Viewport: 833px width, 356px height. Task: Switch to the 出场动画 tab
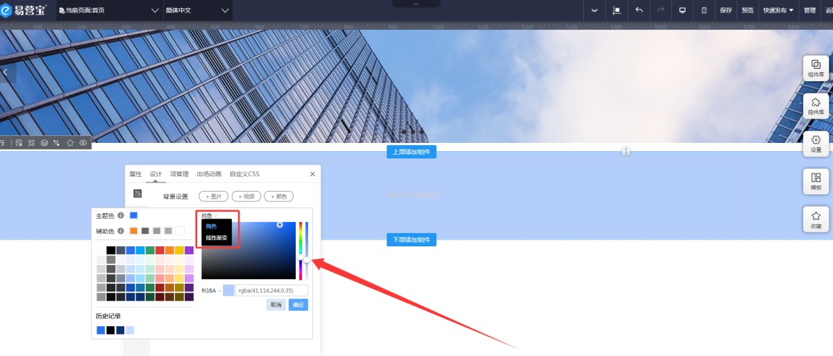click(x=209, y=174)
